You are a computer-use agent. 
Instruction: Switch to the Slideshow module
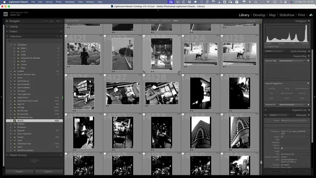coord(286,15)
